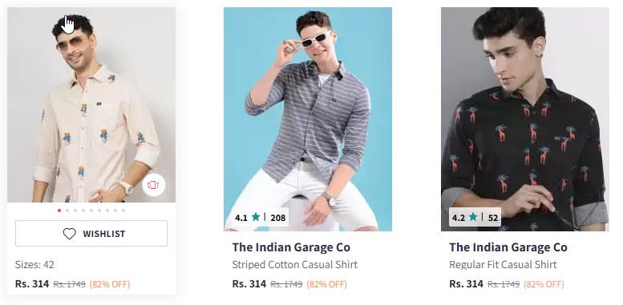Open the Regular Fit Casual Shirt title

tap(503, 264)
